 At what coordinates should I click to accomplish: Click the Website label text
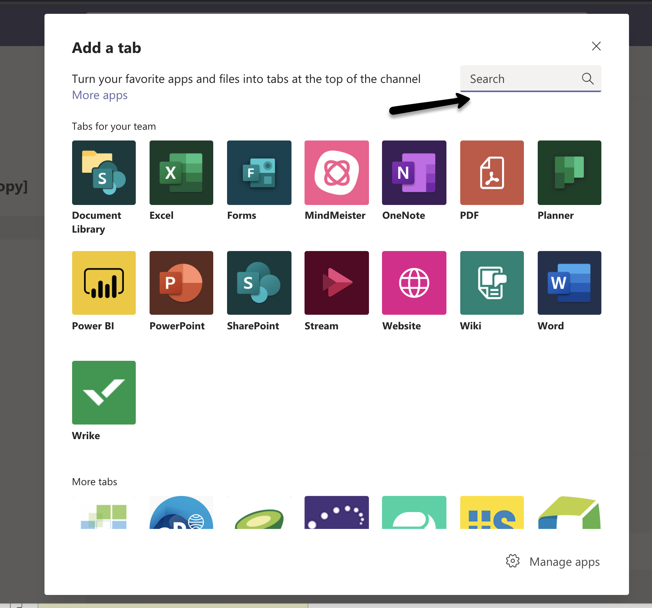click(402, 326)
